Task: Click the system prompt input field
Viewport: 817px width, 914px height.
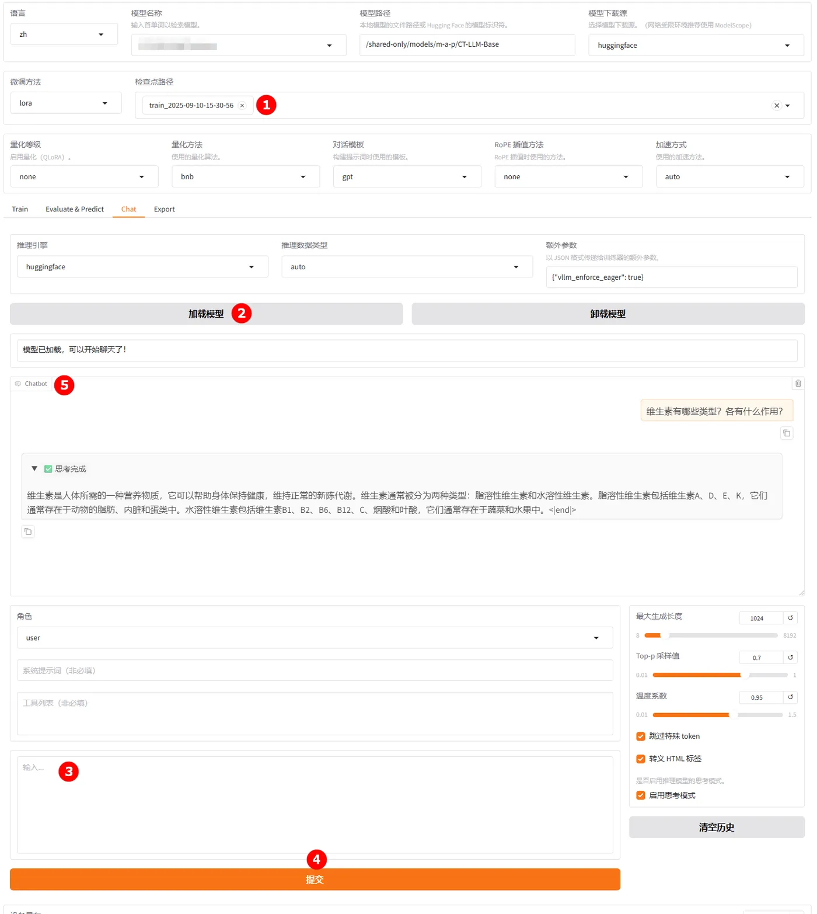Action: tap(315, 670)
